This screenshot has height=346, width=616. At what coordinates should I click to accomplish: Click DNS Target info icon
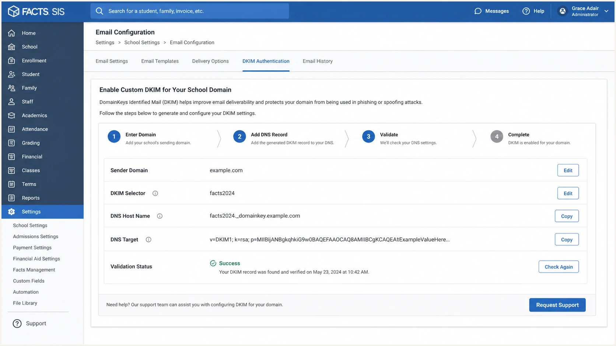tap(148, 240)
